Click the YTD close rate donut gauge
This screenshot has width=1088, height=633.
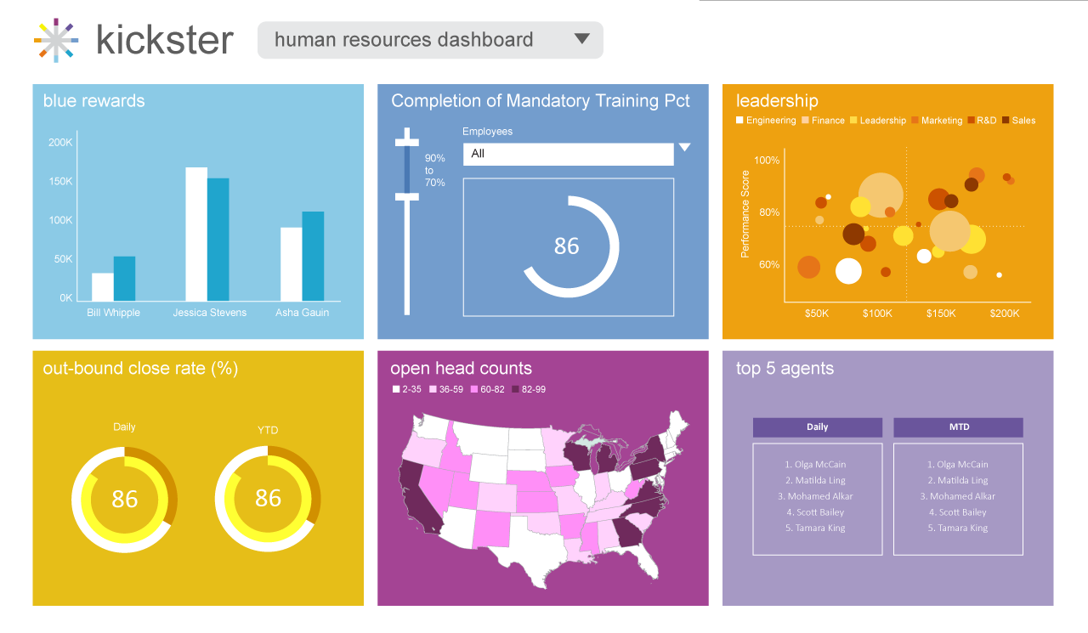(x=268, y=499)
